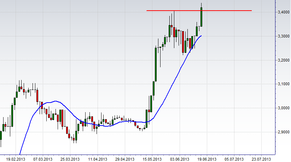Select the 07.03.2013 date label
291x162 pixels.
point(43,159)
